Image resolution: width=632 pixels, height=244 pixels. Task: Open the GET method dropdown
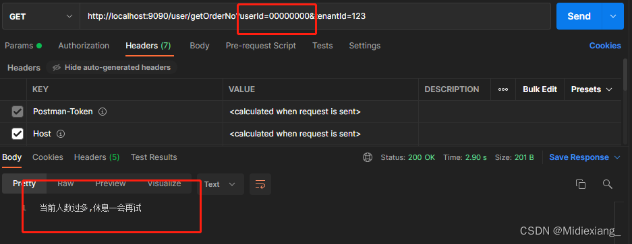(40, 17)
